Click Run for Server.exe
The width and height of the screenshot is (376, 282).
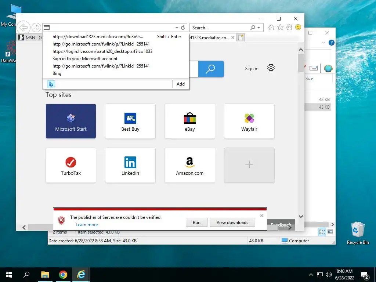tap(196, 222)
